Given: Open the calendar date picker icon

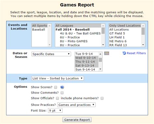Looking at the screenshot, I should [107, 53].
